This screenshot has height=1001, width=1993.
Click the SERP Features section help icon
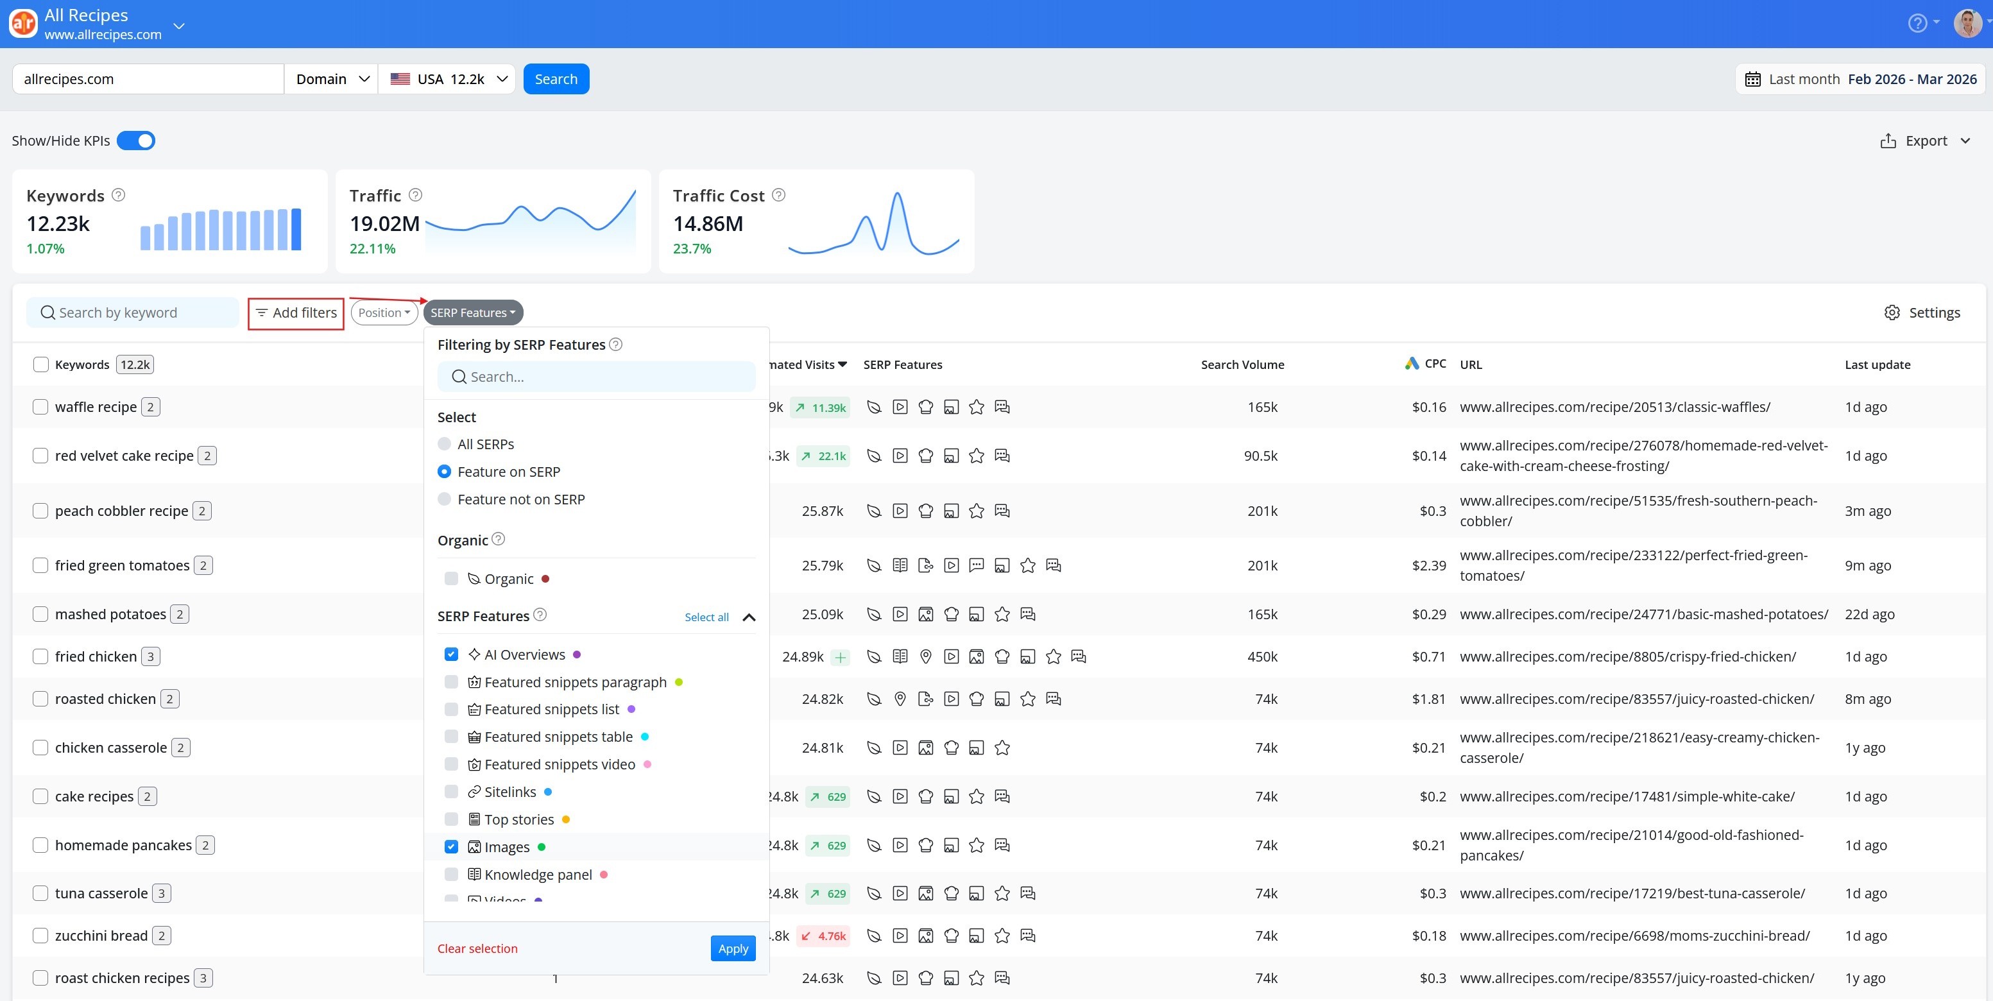pos(540,614)
